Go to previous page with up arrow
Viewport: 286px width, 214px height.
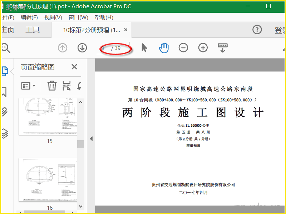63,48
